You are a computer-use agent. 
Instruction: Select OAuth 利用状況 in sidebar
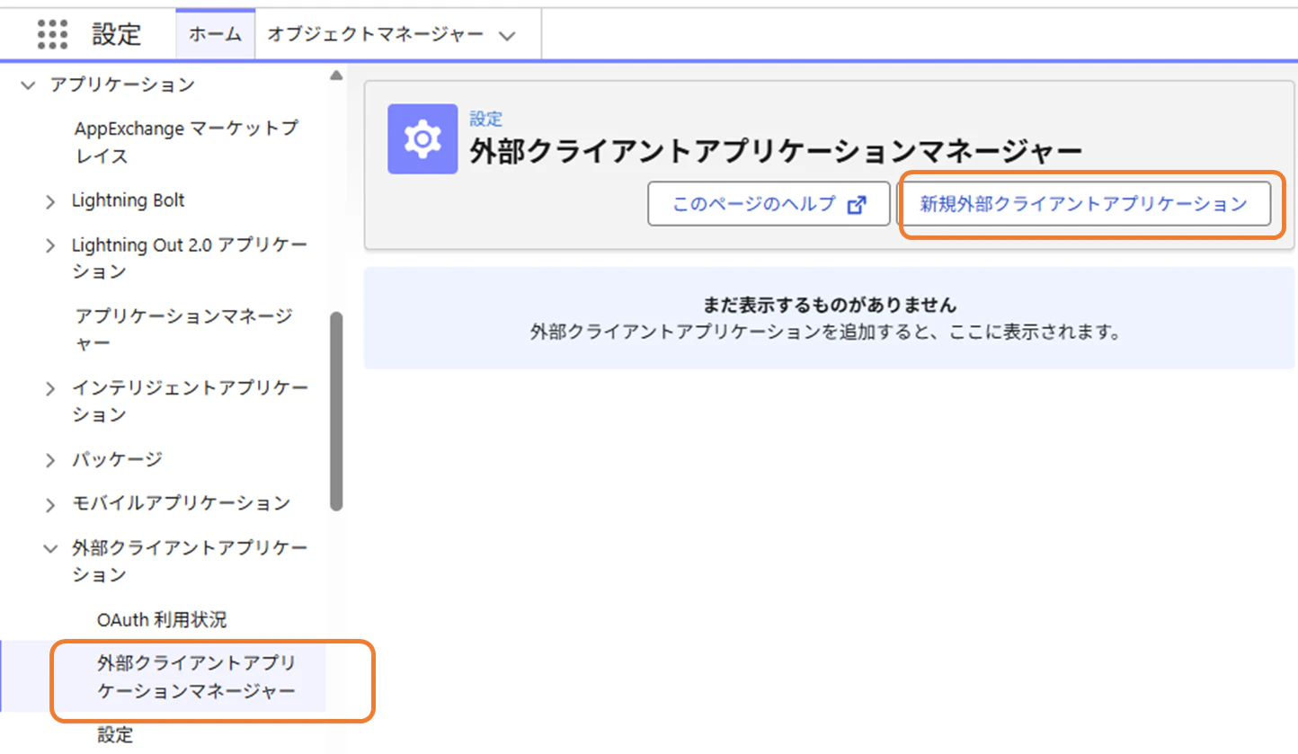click(x=162, y=619)
